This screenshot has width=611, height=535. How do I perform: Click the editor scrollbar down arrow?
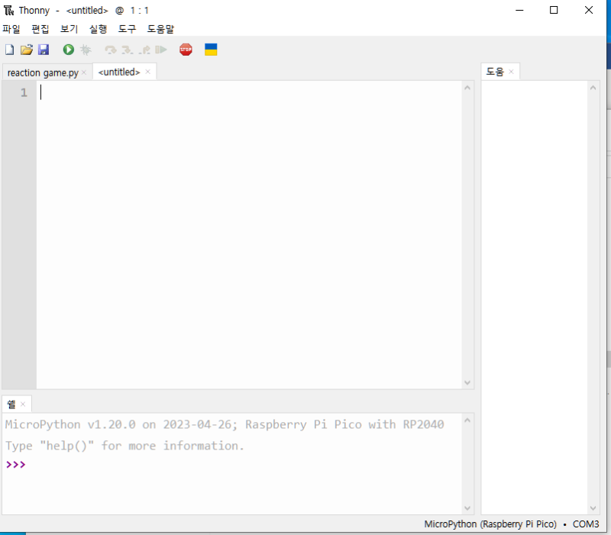point(467,383)
